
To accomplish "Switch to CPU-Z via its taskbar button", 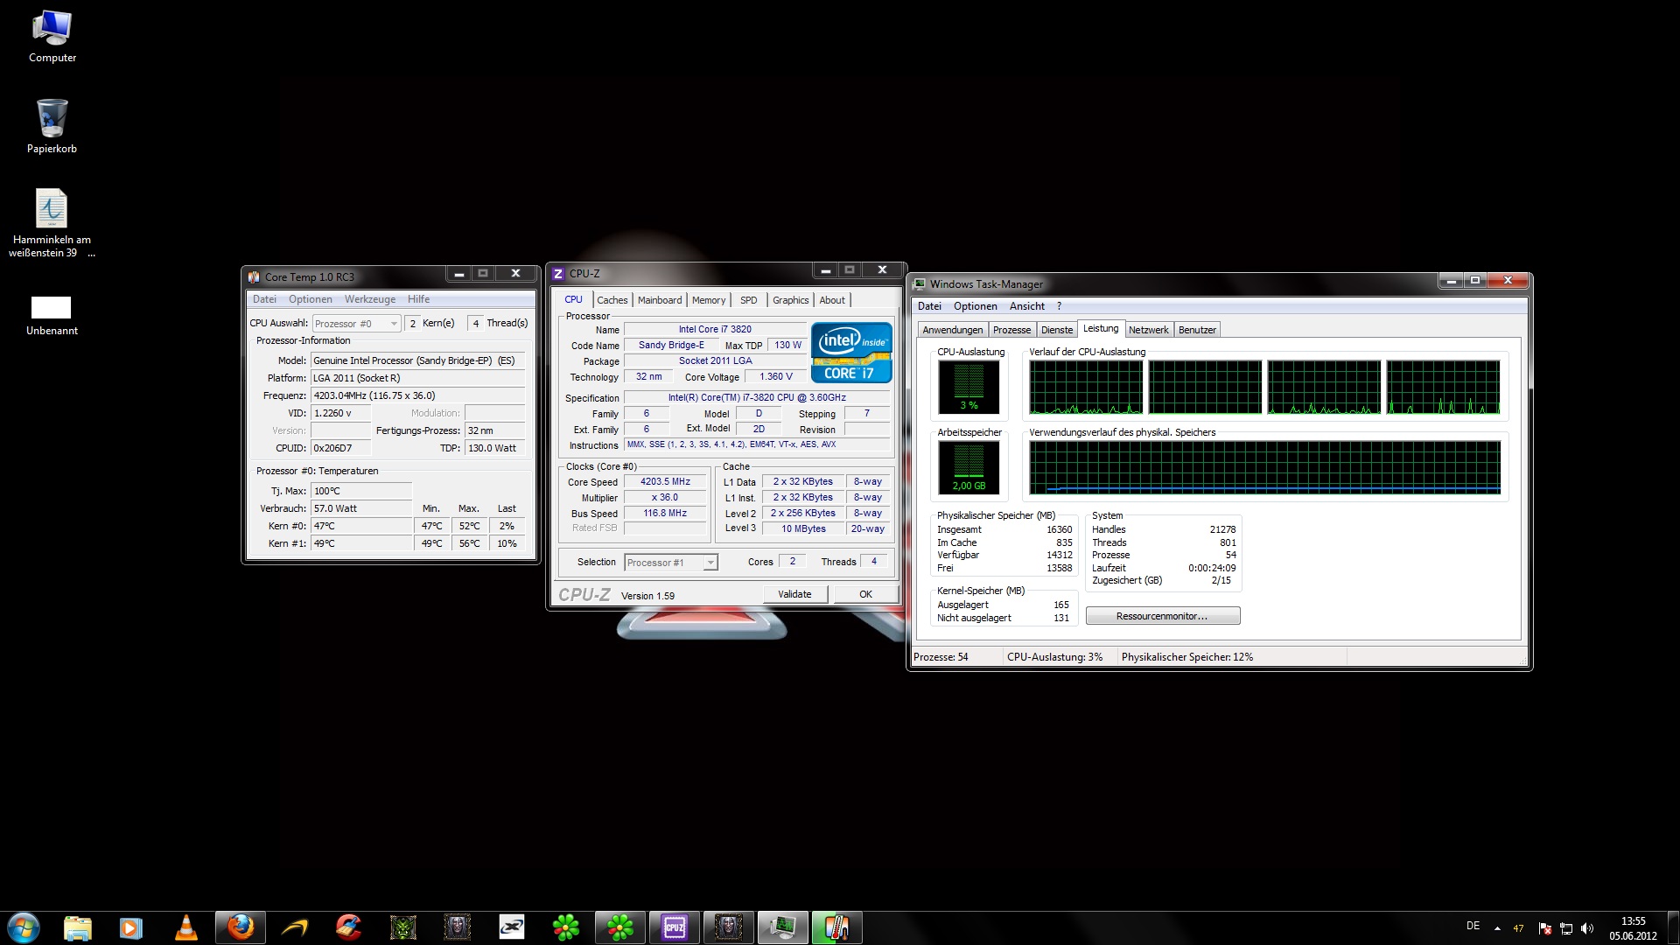I will pos(675,927).
